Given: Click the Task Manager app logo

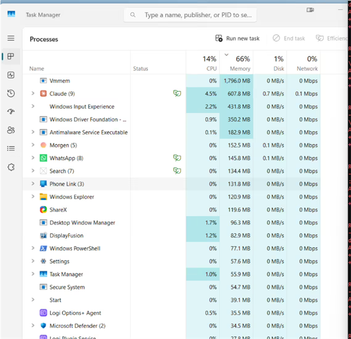Looking at the screenshot, I should (11, 14).
